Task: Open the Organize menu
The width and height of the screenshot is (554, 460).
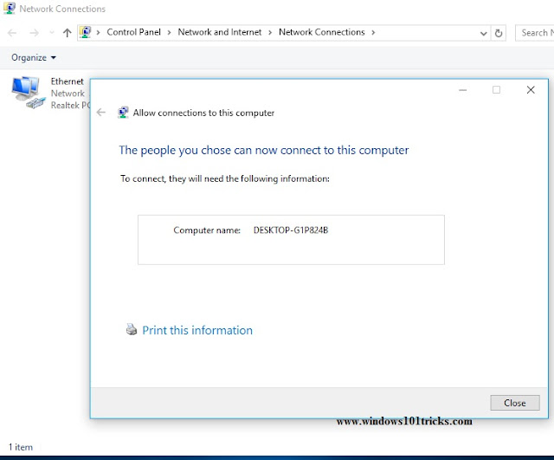Action: point(34,57)
